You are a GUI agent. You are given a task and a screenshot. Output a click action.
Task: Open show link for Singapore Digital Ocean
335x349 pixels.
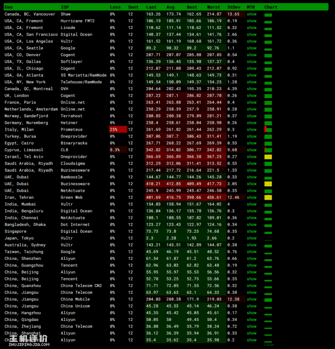point(251,231)
